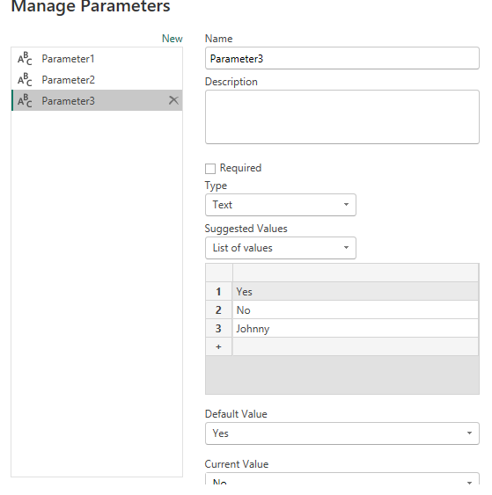
Task: Click the ABC text icon beside Parameter2
Action: 25,80
